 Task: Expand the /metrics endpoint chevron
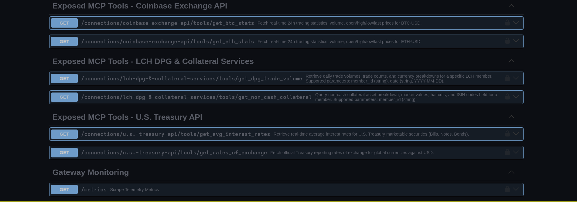click(x=516, y=189)
